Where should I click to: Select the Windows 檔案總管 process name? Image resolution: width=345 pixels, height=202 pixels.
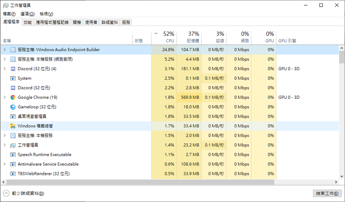pyautogui.click(x=35, y=126)
